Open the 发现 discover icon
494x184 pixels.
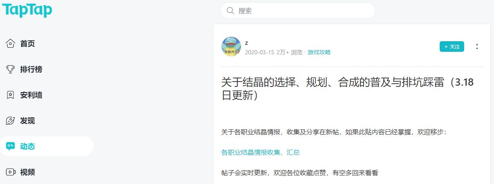click(x=11, y=121)
